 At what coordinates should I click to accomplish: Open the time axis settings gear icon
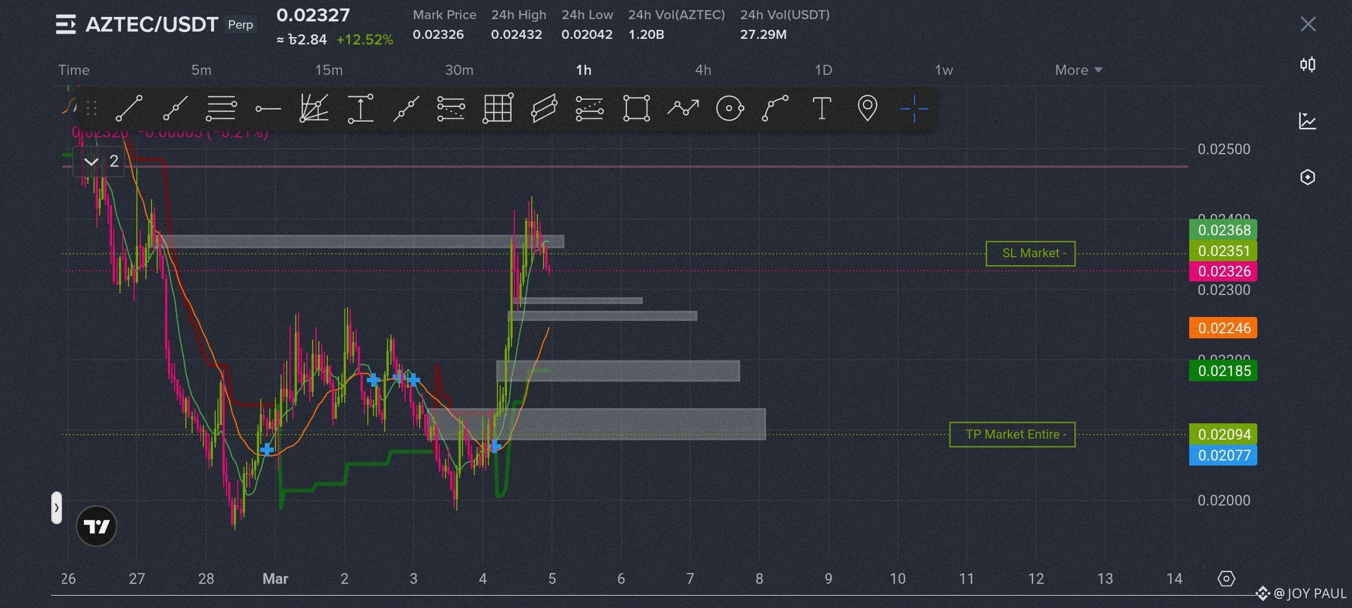1226,579
